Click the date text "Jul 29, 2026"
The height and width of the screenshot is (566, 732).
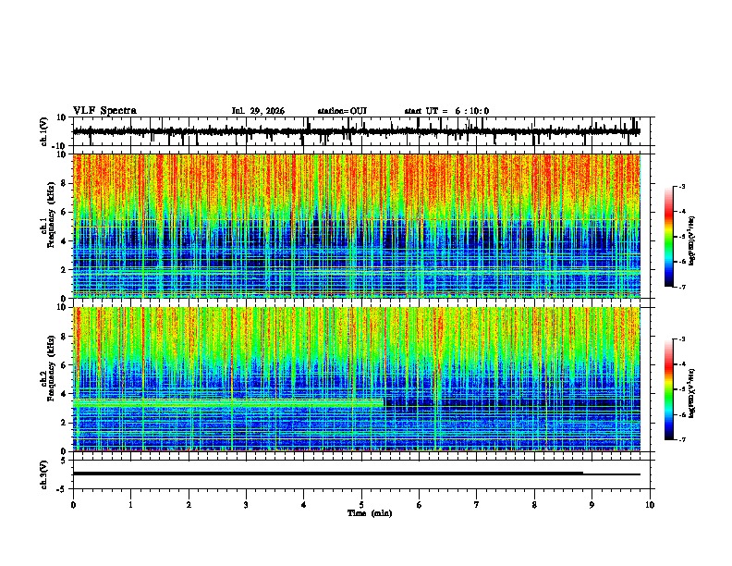pyautogui.click(x=258, y=111)
